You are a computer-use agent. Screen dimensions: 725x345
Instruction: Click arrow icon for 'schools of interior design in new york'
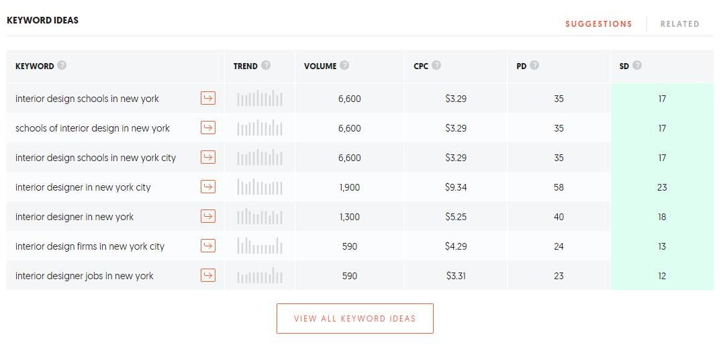(x=208, y=128)
